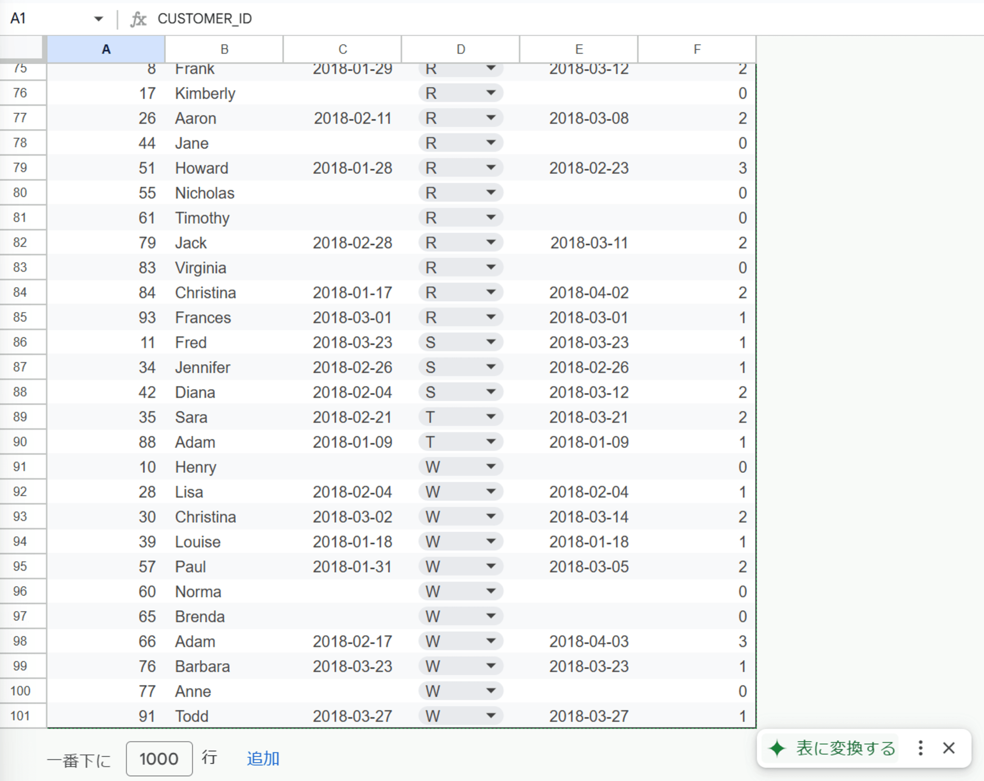Click the row count field showing 1000
Screen dimensions: 984x781
pos(159,758)
